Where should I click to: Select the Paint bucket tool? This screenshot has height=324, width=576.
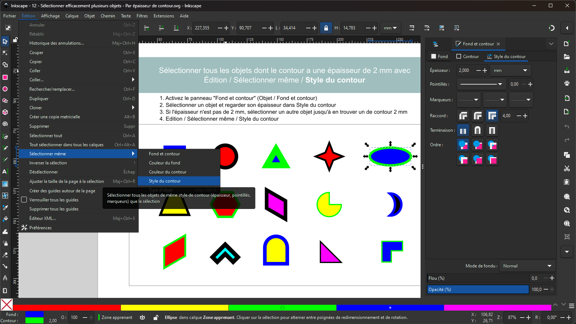[5, 219]
